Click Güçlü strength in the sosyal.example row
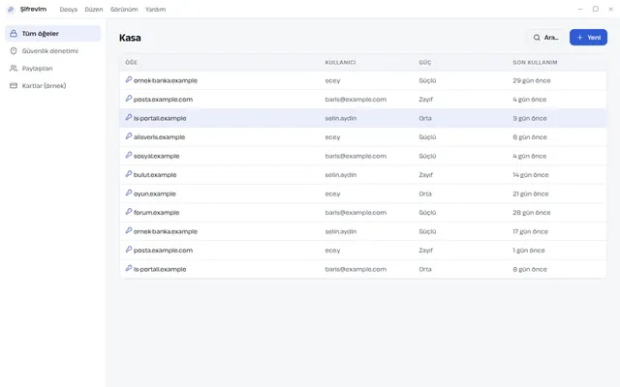 [x=427, y=156]
